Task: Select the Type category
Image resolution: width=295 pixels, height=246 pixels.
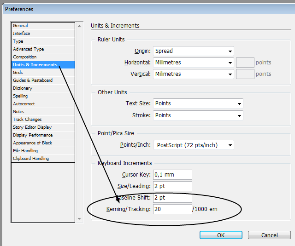Action: [43, 41]
